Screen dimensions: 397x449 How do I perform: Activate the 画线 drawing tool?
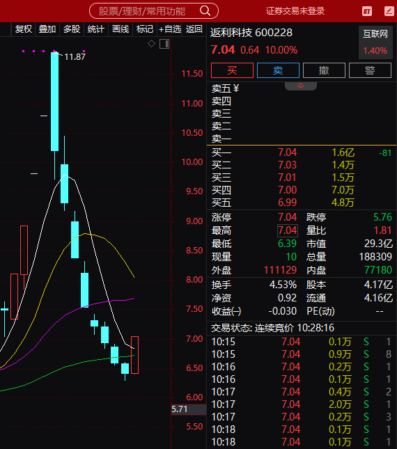click(120, 29)
